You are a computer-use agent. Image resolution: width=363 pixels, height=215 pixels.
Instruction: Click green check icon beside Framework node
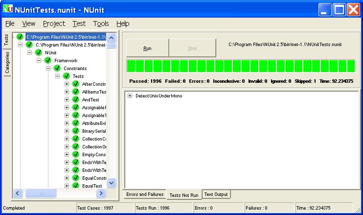pos(47,60)
